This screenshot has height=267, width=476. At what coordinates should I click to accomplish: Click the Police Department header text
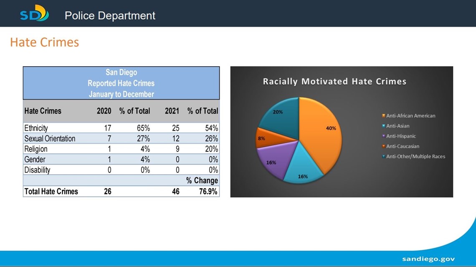coord(110,15)
